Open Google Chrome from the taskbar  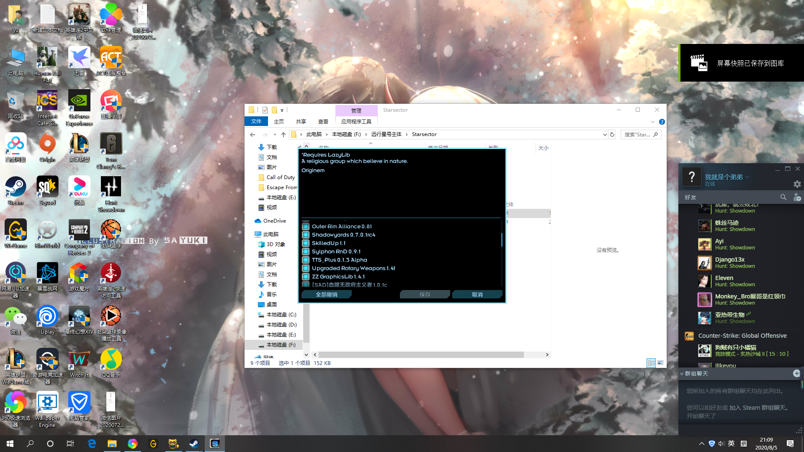[133, 443]
